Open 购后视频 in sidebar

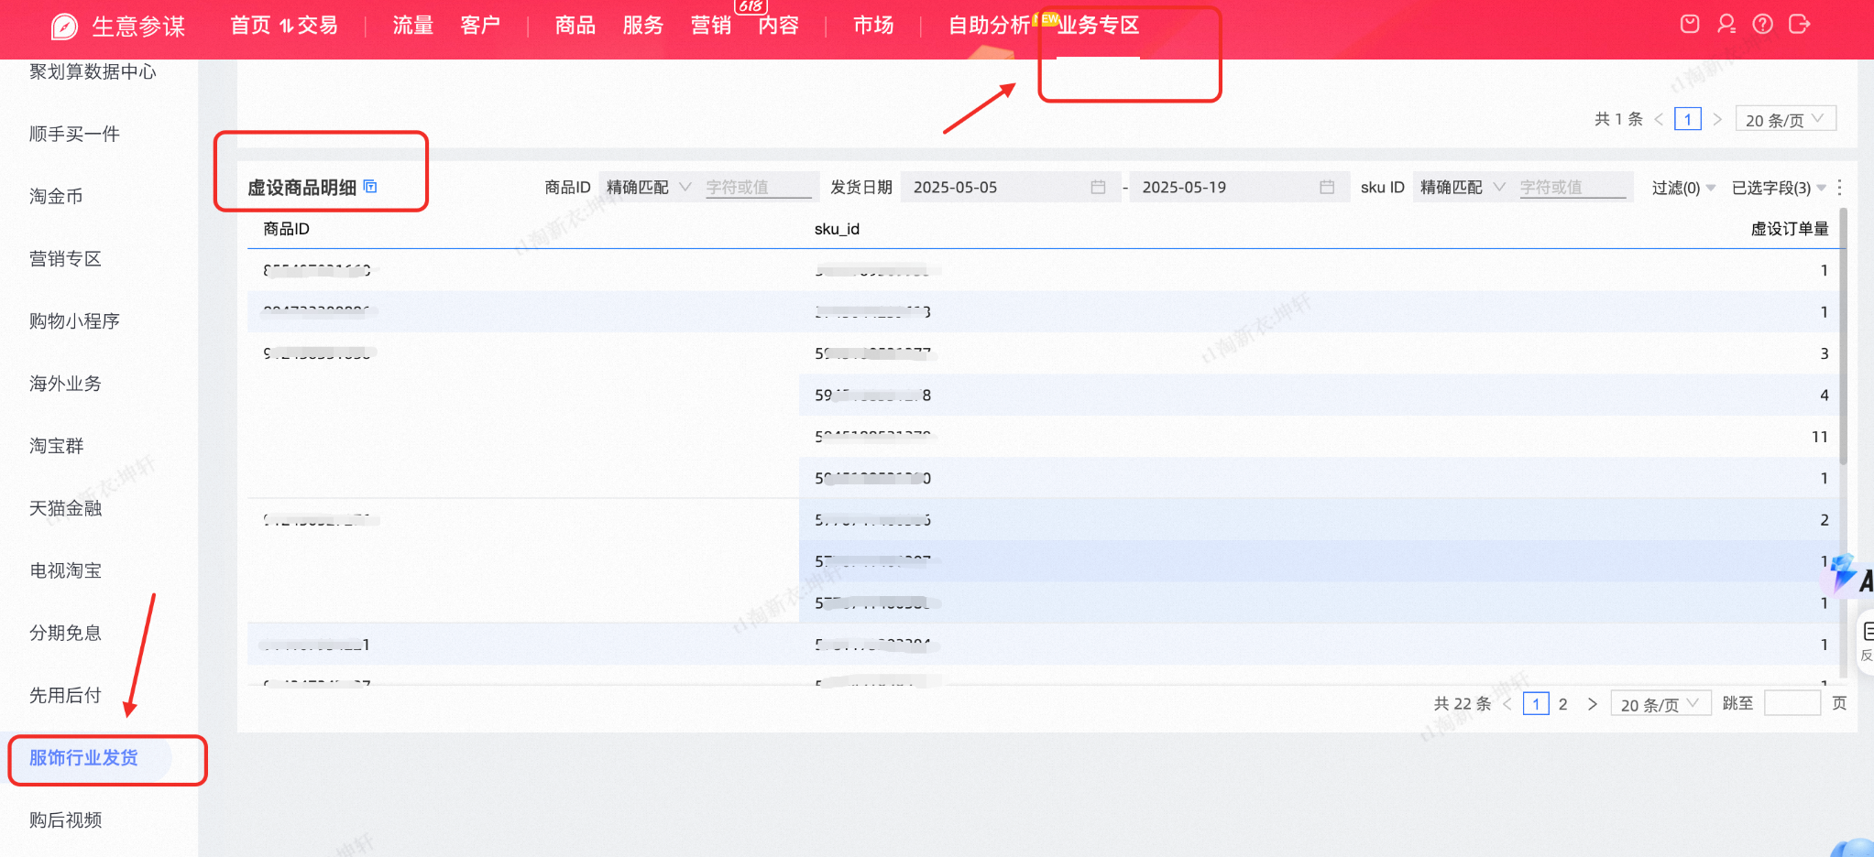(x=65, y=819)
